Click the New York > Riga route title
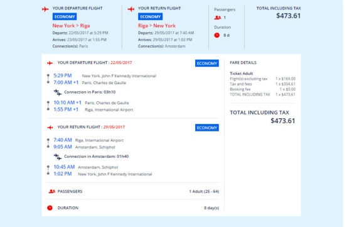Screen dimensions: 345x227 71,26
